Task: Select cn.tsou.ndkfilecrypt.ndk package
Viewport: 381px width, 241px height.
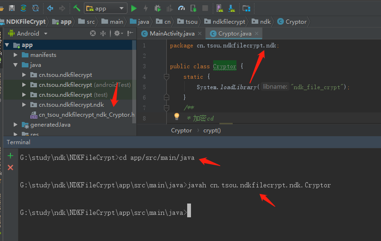Action: (x=71, y=105)
